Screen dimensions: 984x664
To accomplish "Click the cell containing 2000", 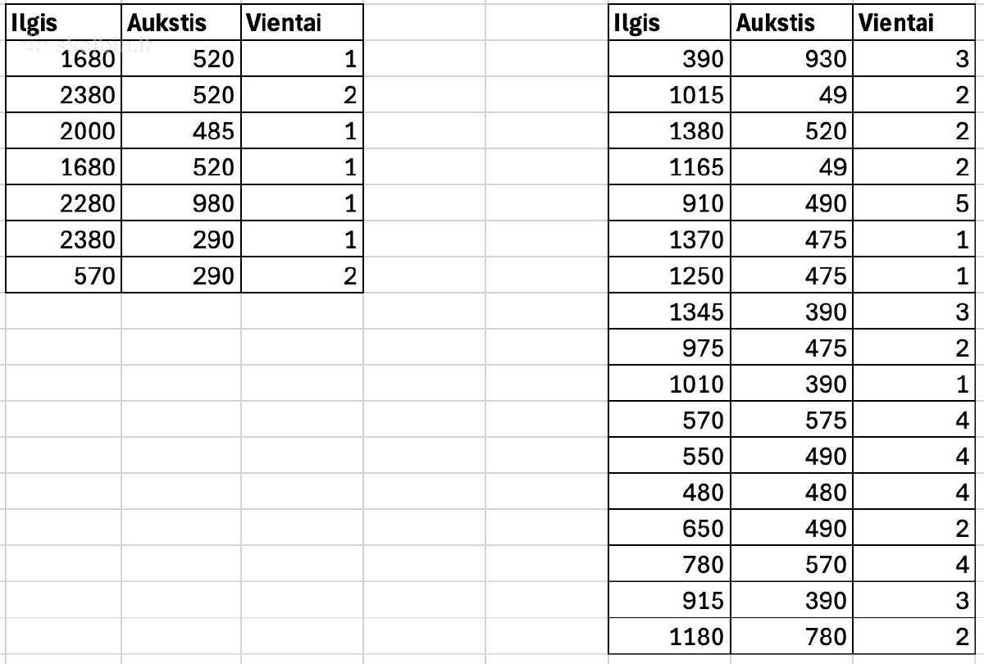I will [63, 131].
